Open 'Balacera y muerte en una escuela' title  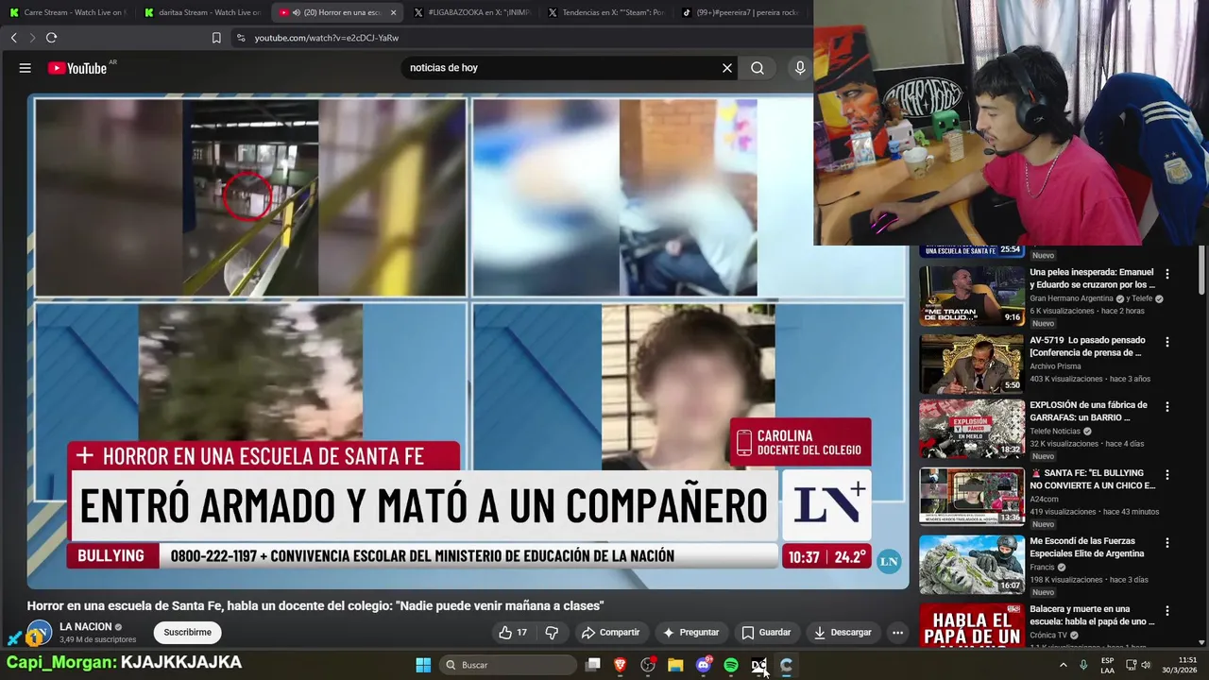click(1092, 615)
